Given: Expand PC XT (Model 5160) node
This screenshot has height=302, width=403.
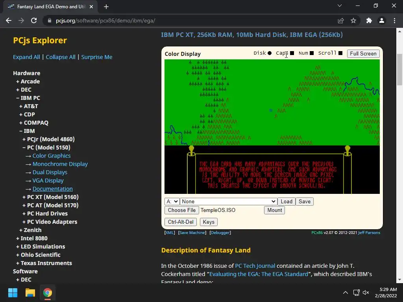Looking at the screenshot, I should pos(50,197).
